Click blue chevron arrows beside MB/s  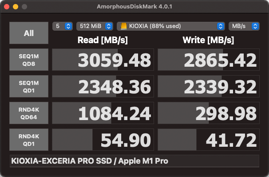pyautogui.click(x=255, y=26)
